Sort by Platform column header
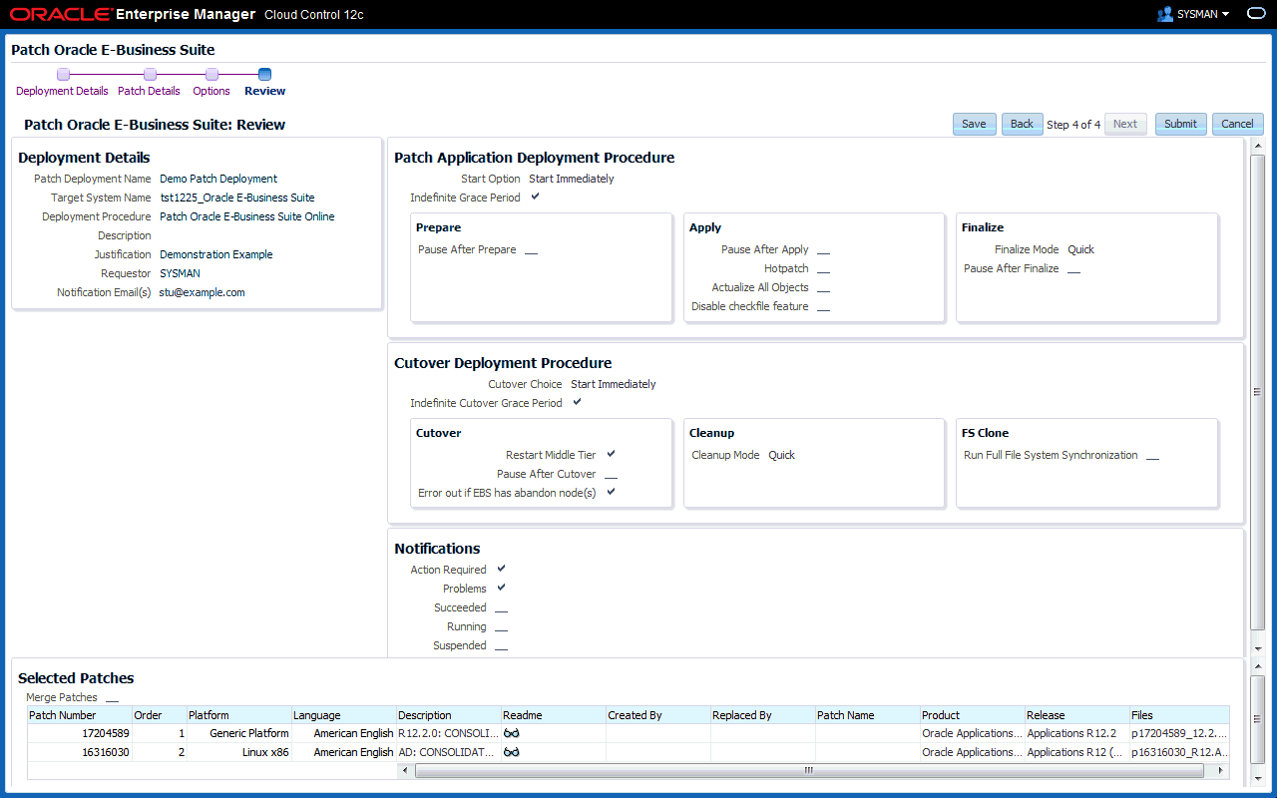1277x798 pixels. (239, 715)
